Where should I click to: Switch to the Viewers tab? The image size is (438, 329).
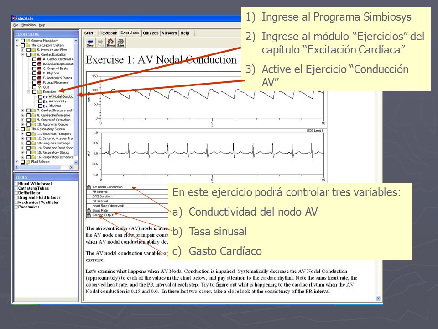(169, 33)
